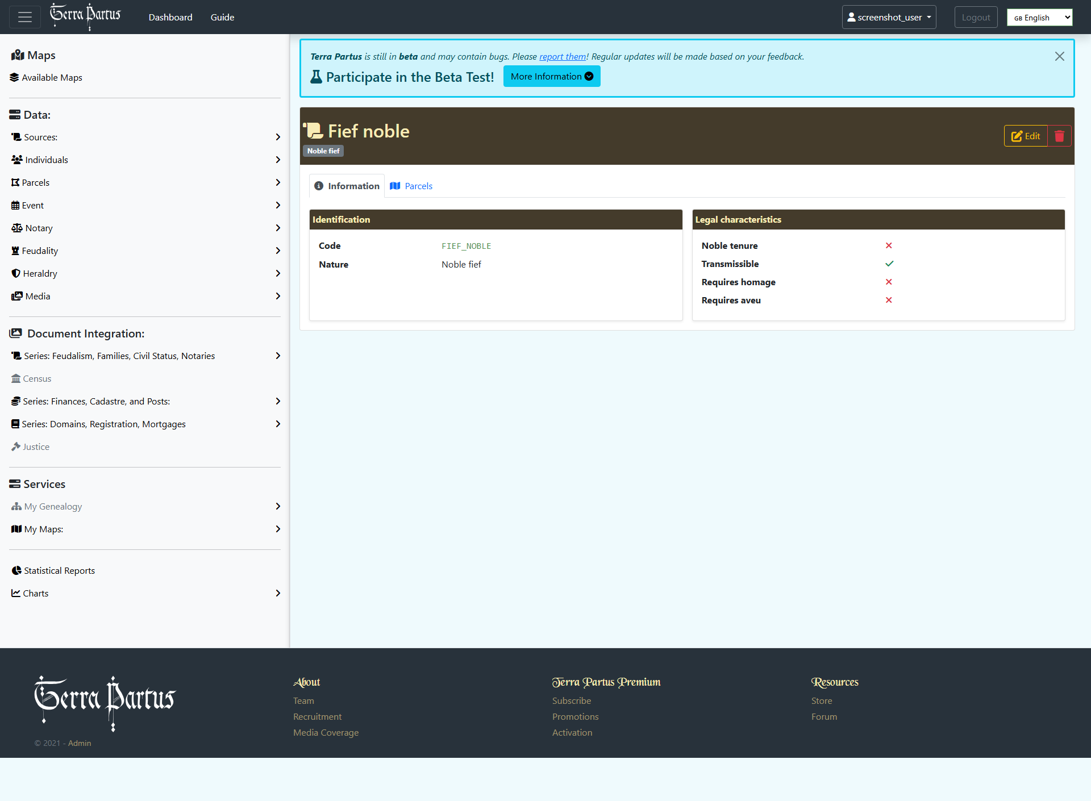Open the screenshot_user account dropdown
The image size is (1091, 801).
tap(889, 17)
